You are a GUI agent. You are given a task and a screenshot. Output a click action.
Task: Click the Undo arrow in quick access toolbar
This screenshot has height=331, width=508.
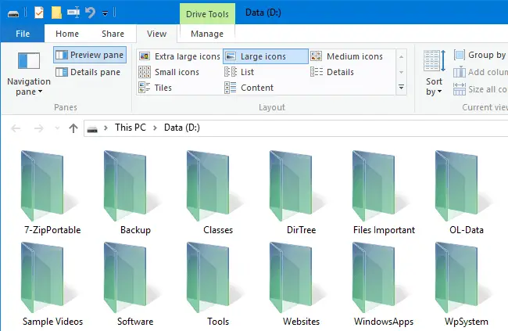point(91,13)
